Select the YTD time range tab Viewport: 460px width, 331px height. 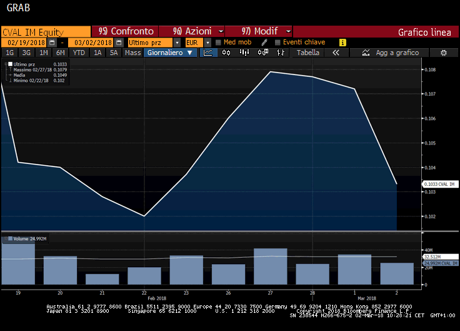(79, 53)
